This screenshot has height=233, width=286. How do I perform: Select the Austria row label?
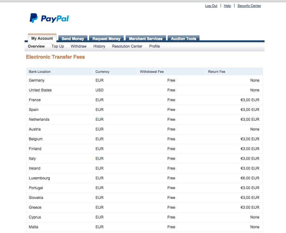[35, 129]
